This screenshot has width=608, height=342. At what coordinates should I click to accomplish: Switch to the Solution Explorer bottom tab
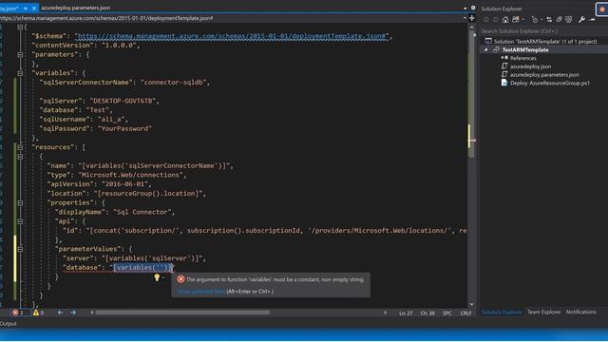point(502,312)
